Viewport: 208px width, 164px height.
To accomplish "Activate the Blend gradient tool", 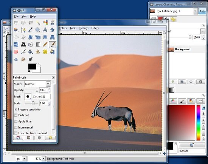I will [38, 44].
